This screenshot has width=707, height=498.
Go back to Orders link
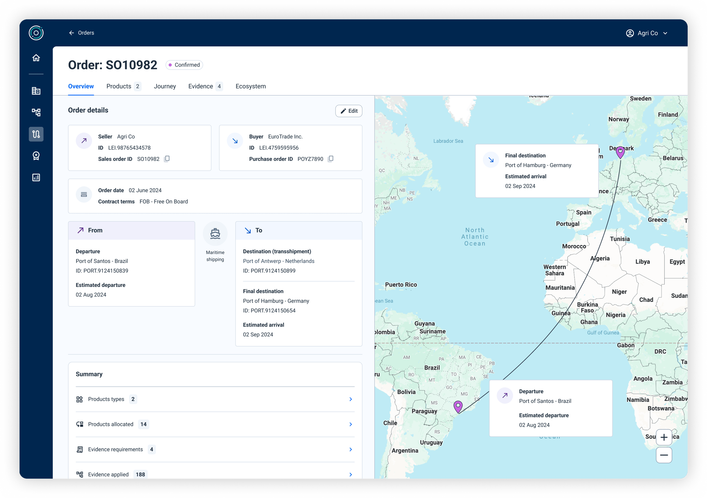pyautogui.click(x=82, y=33)
